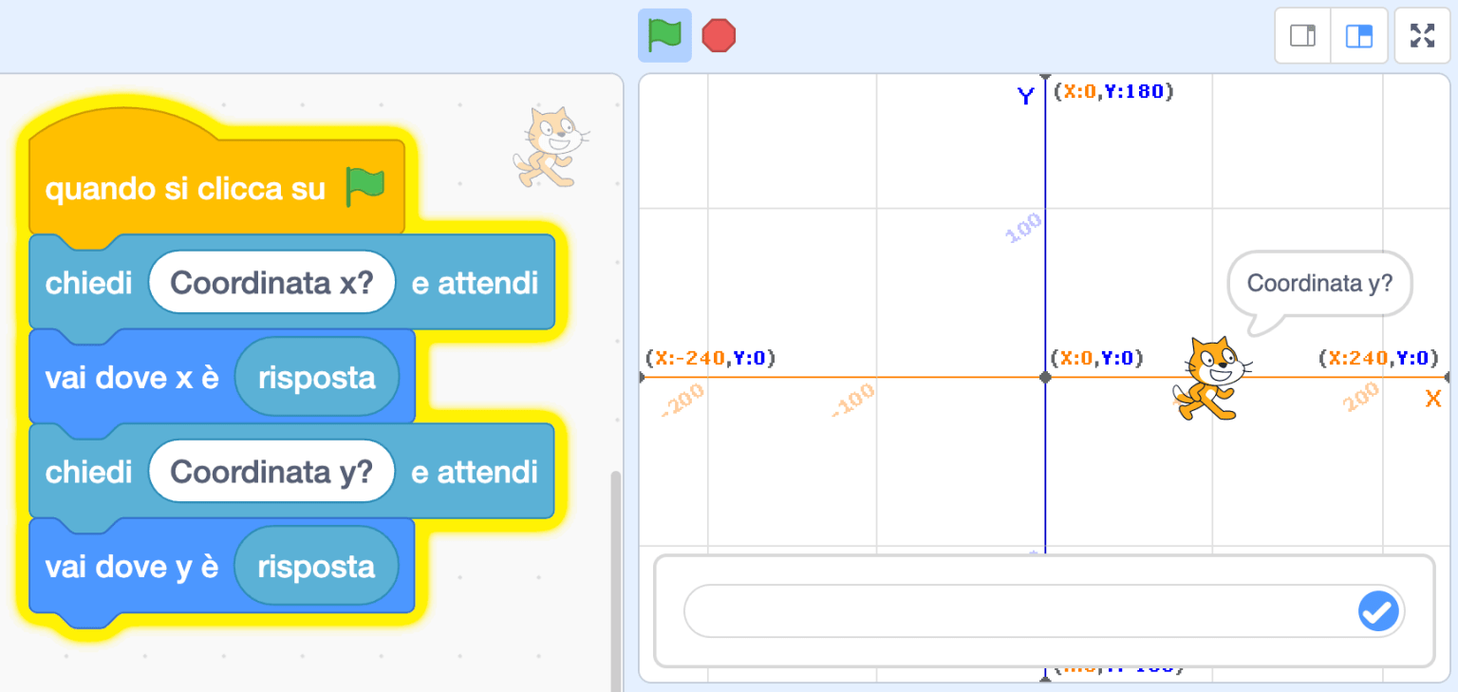Submit the answer with the blue checkmark
The width and height of the screenshot is (1458, 692).
click(x=1378, y=611)
